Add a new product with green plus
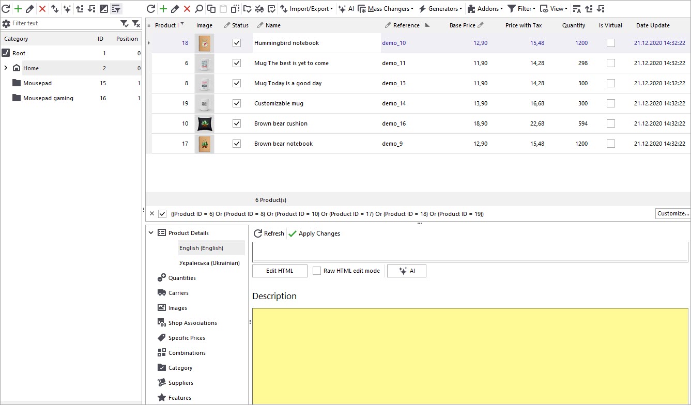The height and width of the screenshot is (405, 691). (163, 9)
